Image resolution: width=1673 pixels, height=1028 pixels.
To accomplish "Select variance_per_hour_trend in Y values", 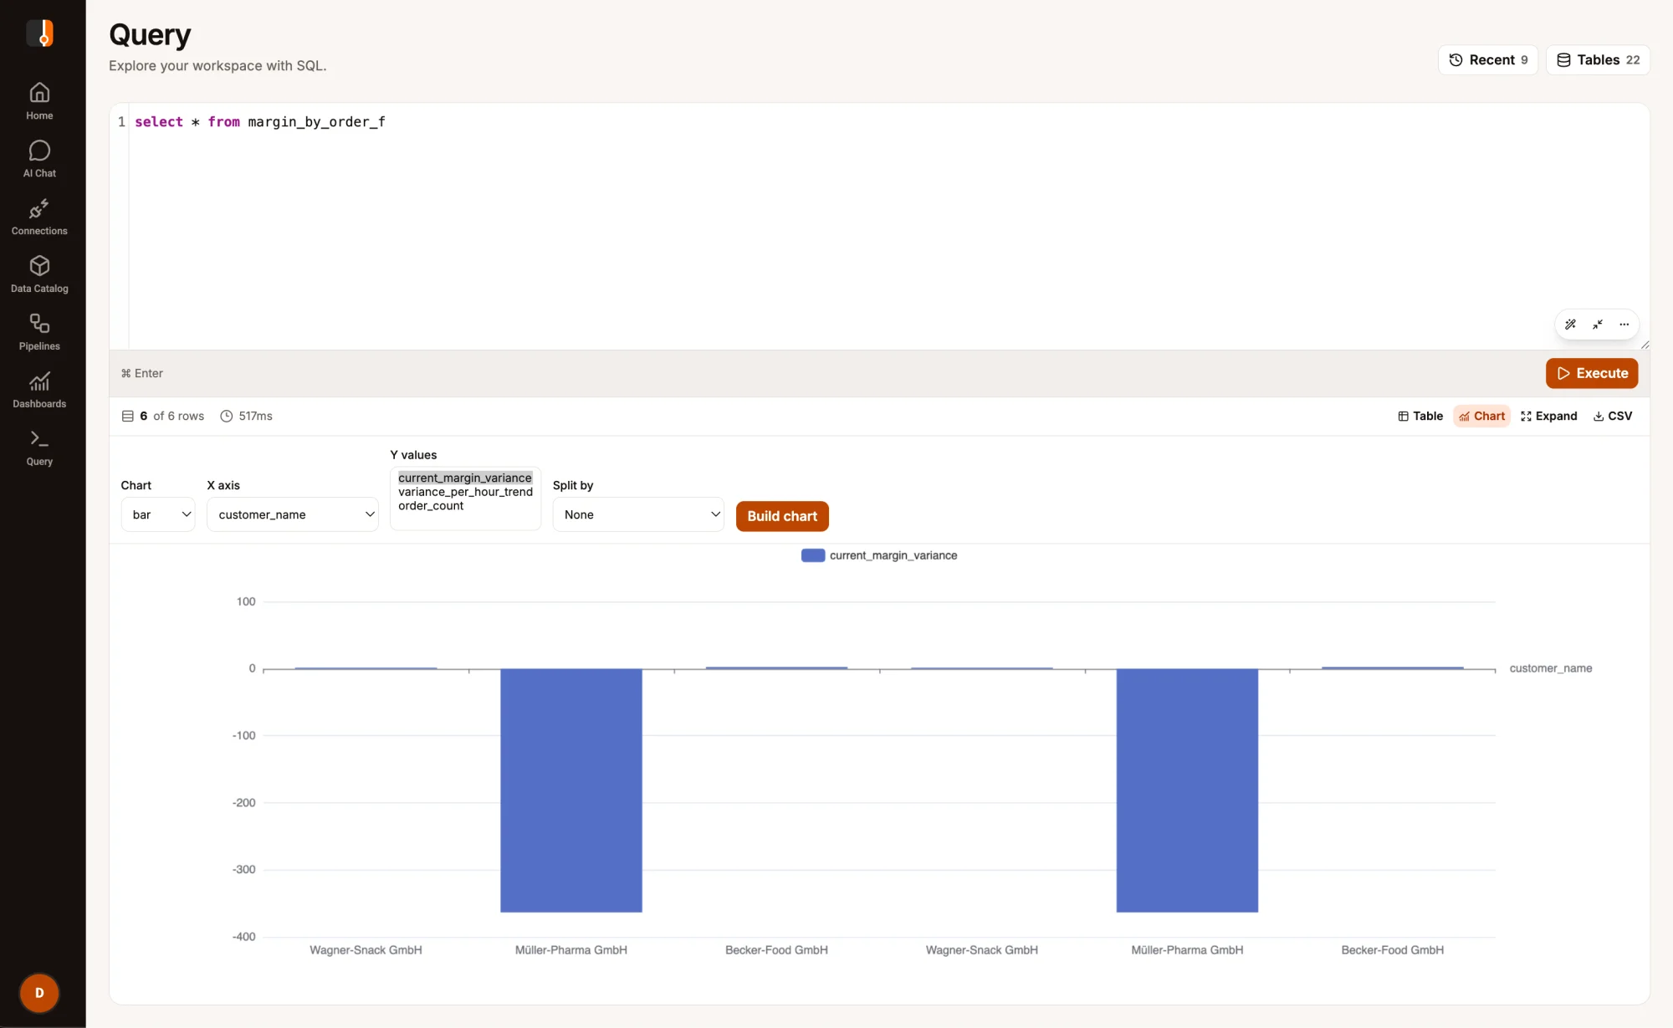I will 465,492.
